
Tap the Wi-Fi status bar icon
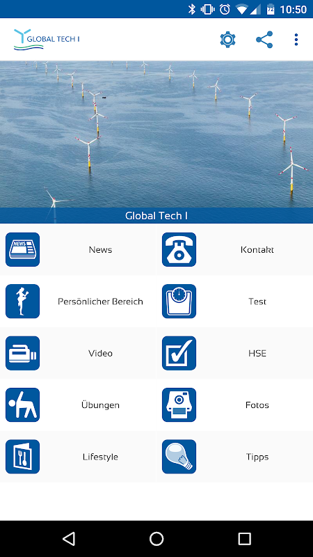tap(241, 10)
